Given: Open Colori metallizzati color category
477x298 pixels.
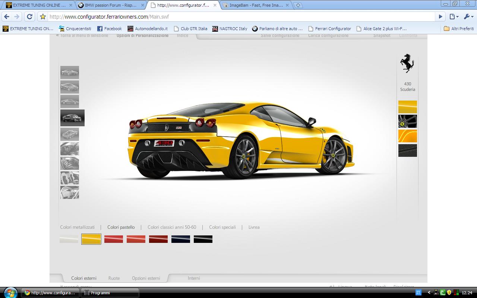Looking at the screenshot, I should 78,227.
